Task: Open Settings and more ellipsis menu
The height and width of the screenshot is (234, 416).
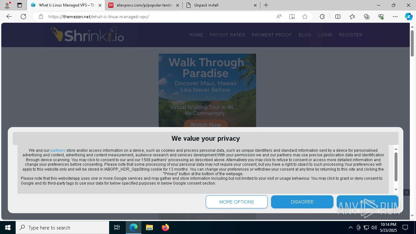Action: point(395,17)
